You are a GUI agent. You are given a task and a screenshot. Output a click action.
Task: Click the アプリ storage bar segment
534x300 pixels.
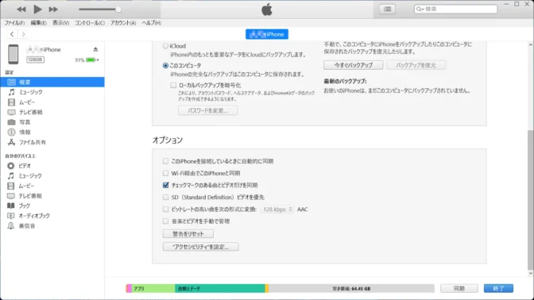pos(153,288)
